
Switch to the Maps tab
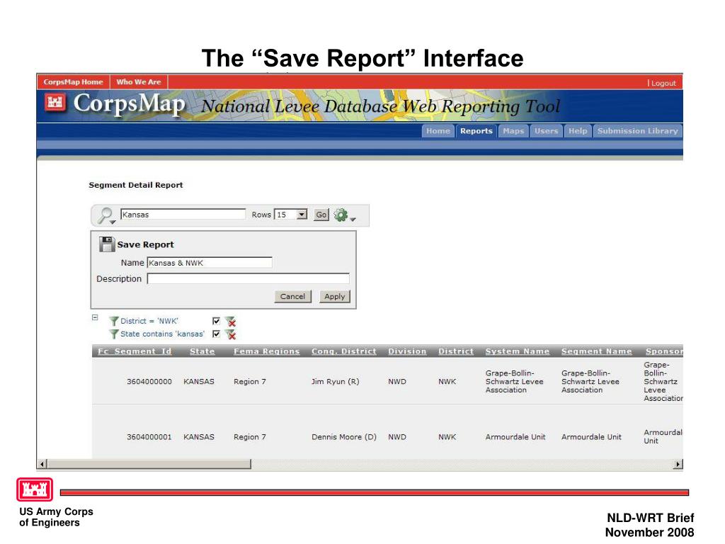pos(513,131)
